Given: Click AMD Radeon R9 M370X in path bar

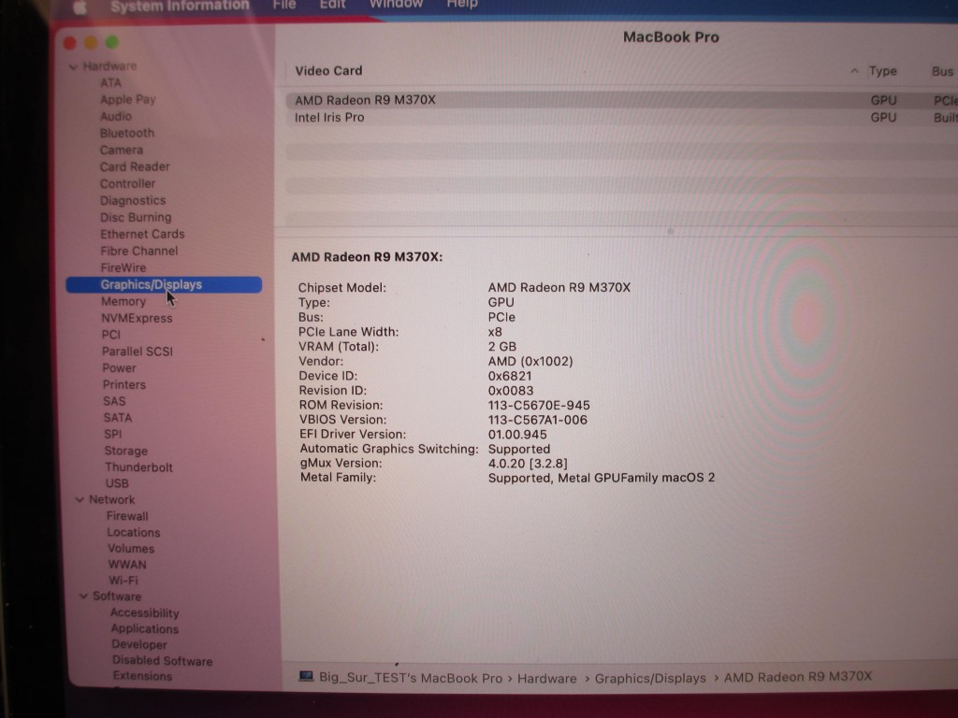Looking at the screenshot, I should click(x=798, y=677).
